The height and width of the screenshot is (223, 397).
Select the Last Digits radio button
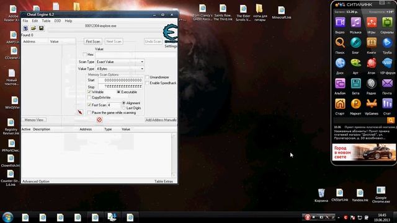pyautogui.click(x=124, y=108)
